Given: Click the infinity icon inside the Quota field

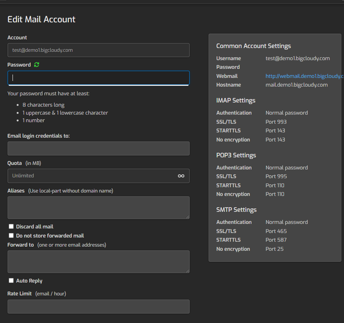Looking at the screenshot, I should pos(181,176).
